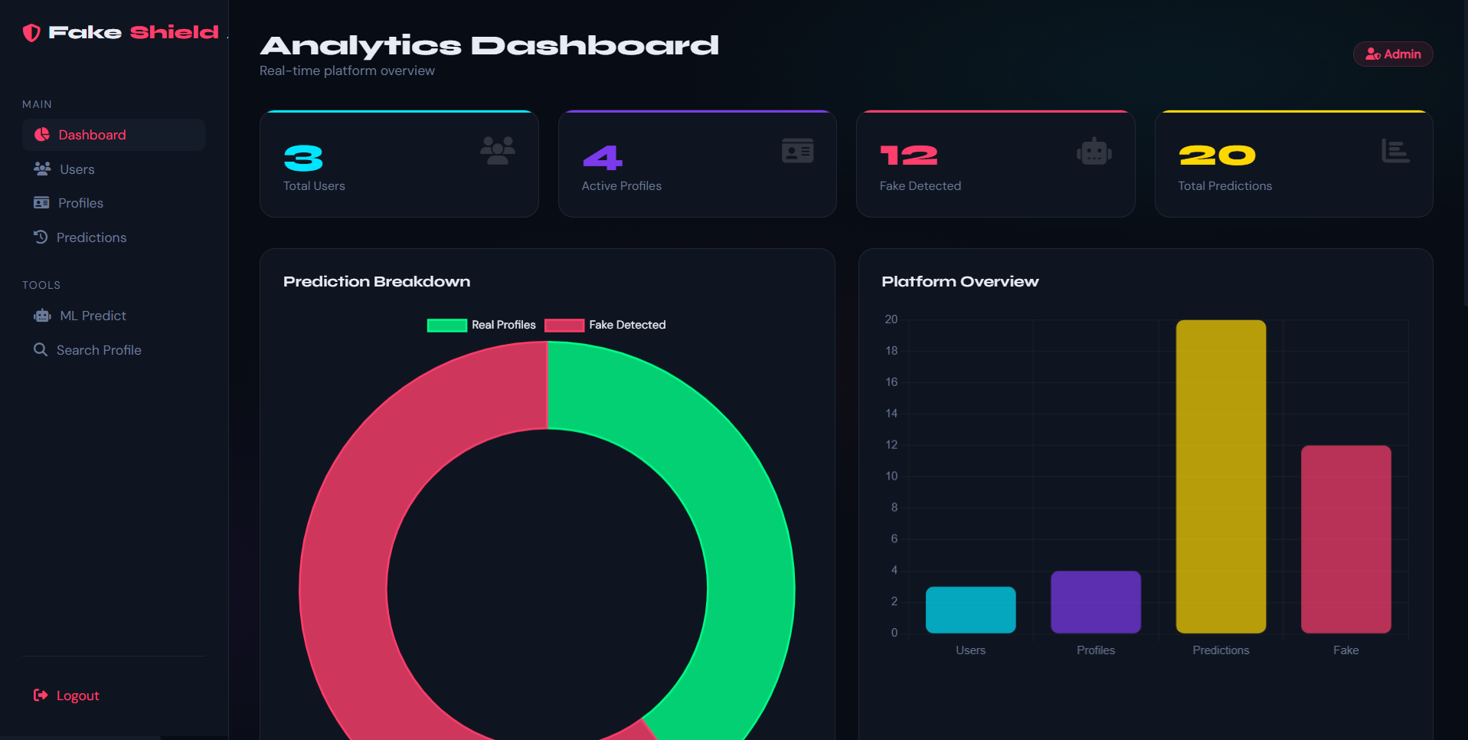The width and height of the screenshot is (1468, 740).
Task: Click the Fake Detected legend text
Action: click(627, 325)
